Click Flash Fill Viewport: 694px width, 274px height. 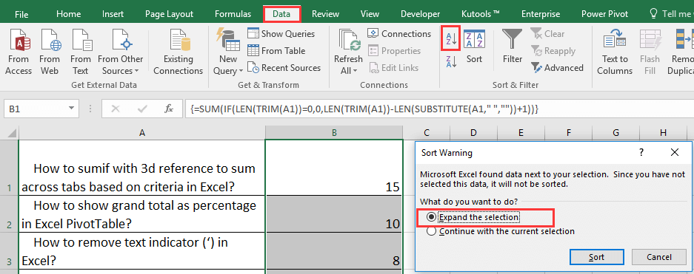650,52
